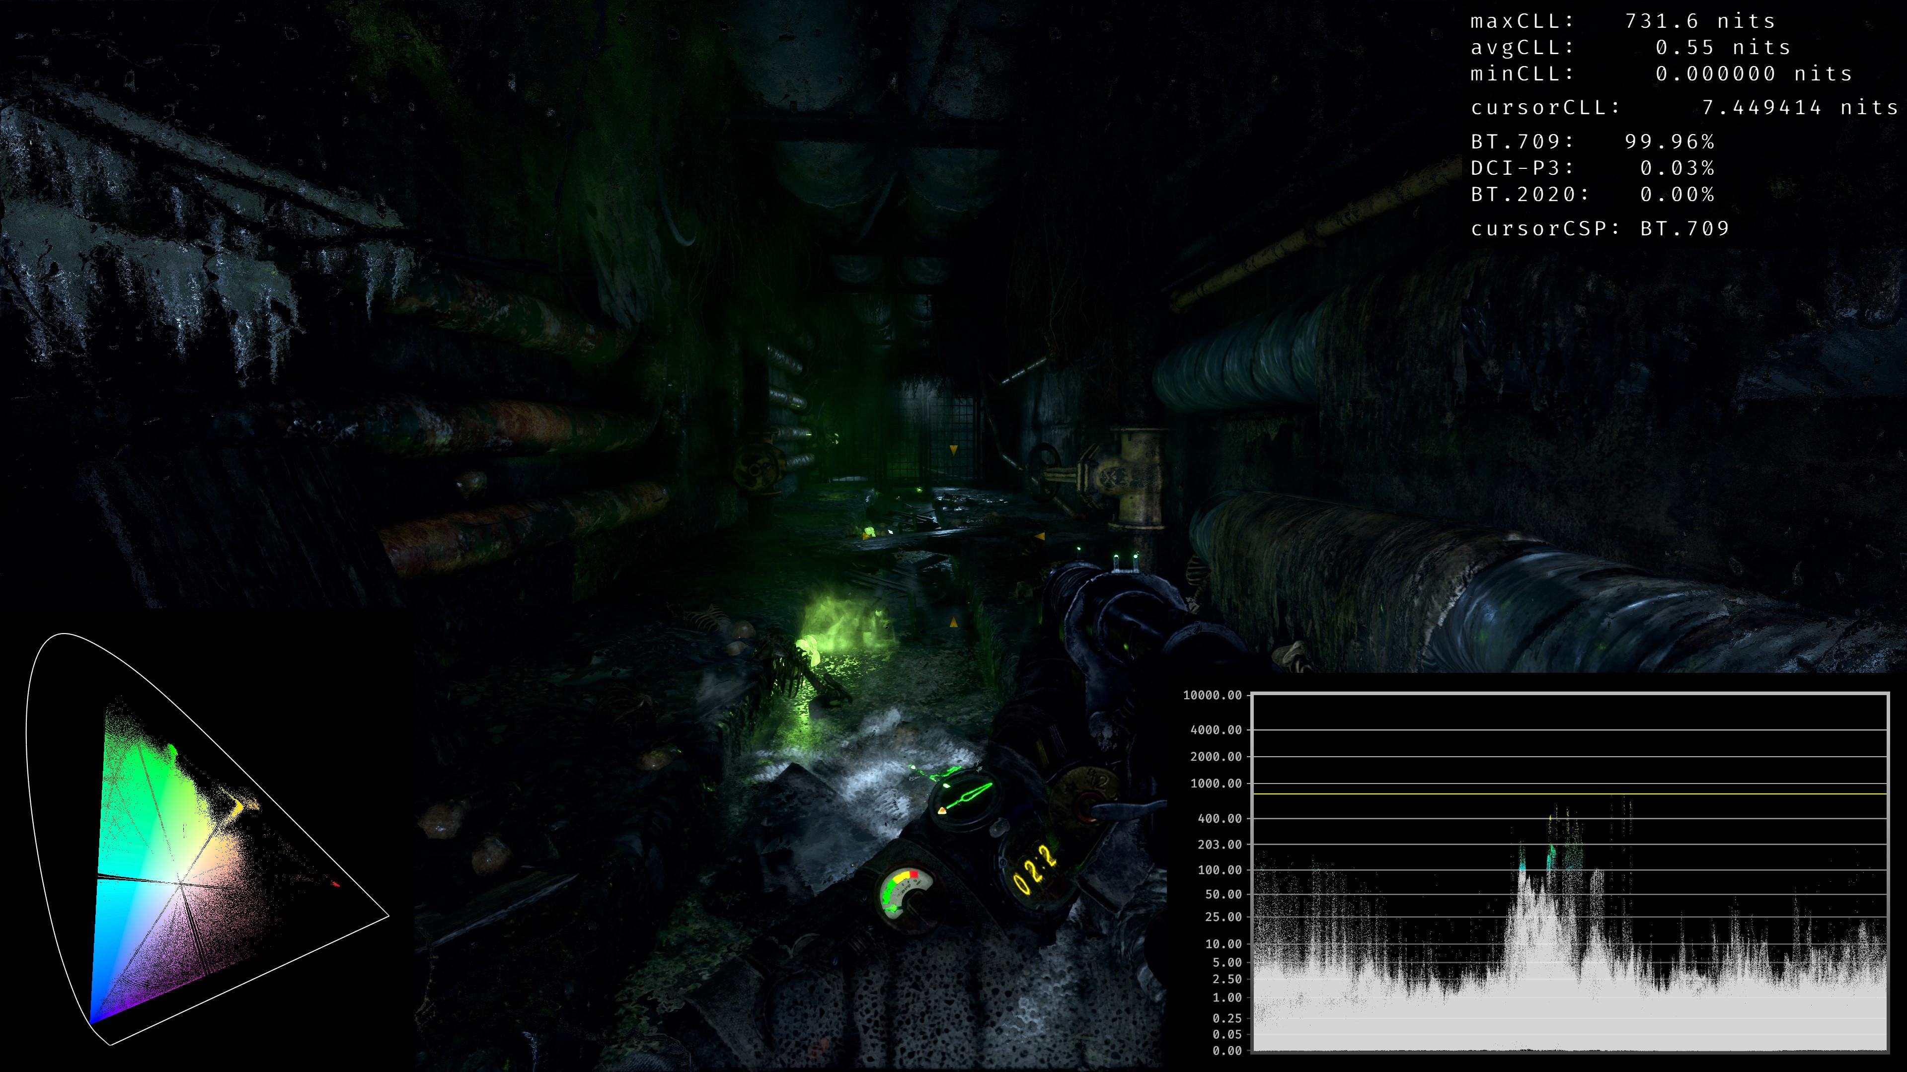
Task: Click the BT.2020 0.00% coverage value
Action: [x=1677, y=195]
